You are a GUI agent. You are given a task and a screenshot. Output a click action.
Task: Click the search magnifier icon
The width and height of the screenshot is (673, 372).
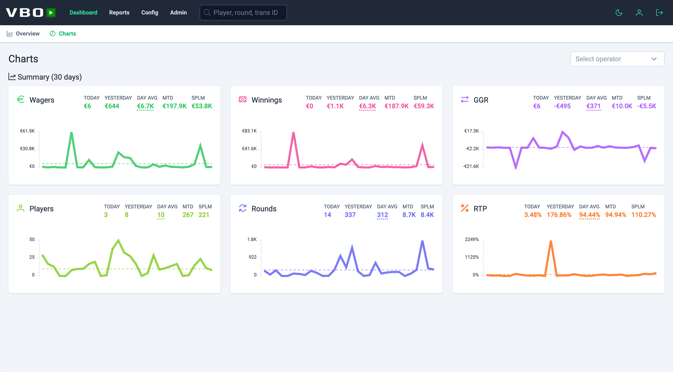tap(207, 13)
